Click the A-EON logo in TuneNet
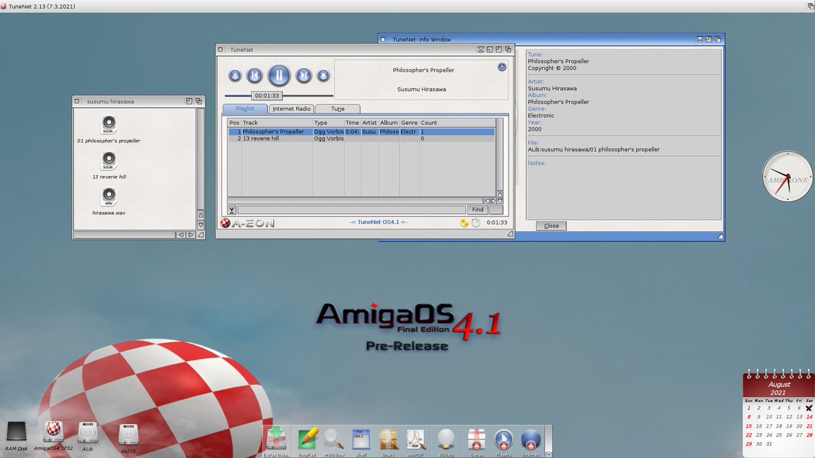Image resolution: width=815 pixels, height=458 pixels. click(x=247, y=223)
